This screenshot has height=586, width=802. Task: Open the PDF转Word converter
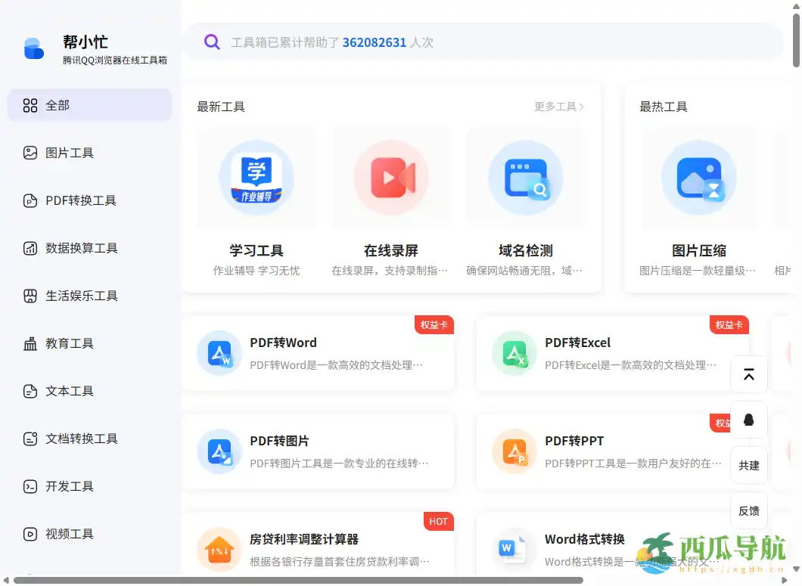[318, 353]
